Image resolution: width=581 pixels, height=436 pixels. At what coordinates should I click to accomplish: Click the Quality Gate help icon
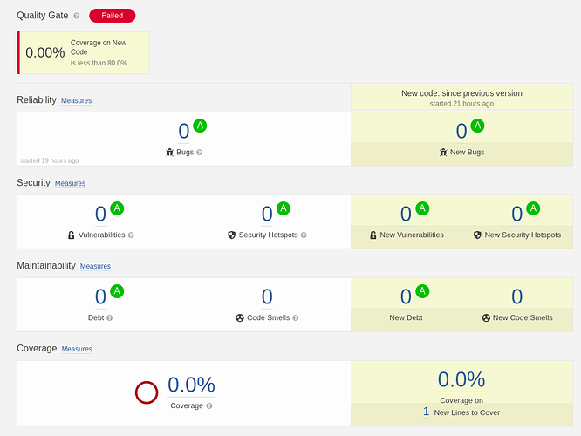click(x=77, y=16)
